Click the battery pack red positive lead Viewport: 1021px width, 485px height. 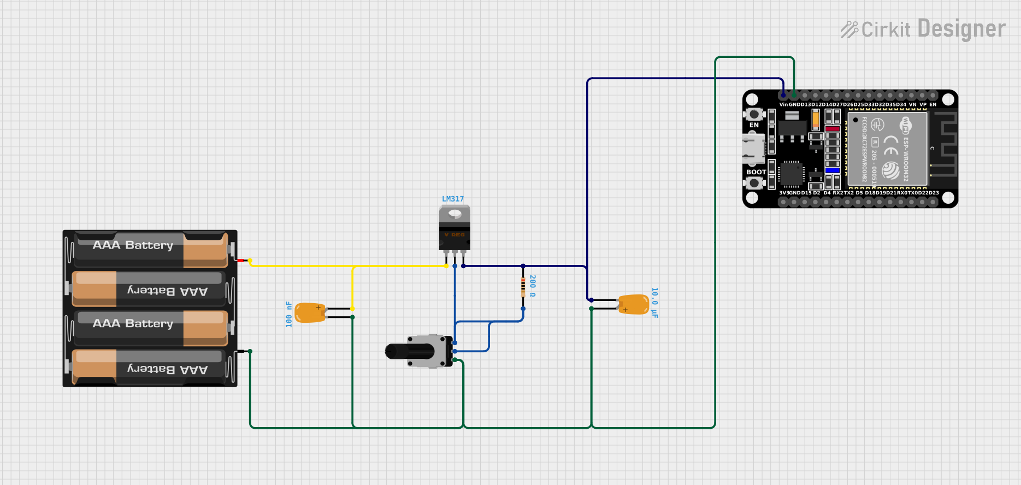pyautogui.click(x=241, y=261)
